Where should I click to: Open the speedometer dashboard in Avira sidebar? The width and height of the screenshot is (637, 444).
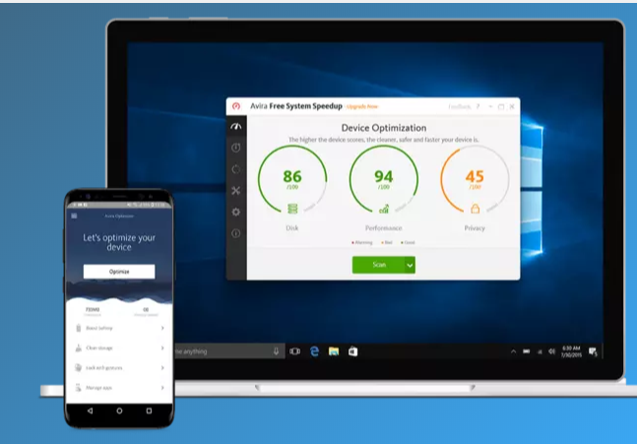click(236, 127)
